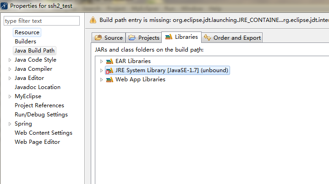Viewport: 329px width, 184px height.
Task: Click the MyEclipse icon in the title bar
Action: click(4, 5)
